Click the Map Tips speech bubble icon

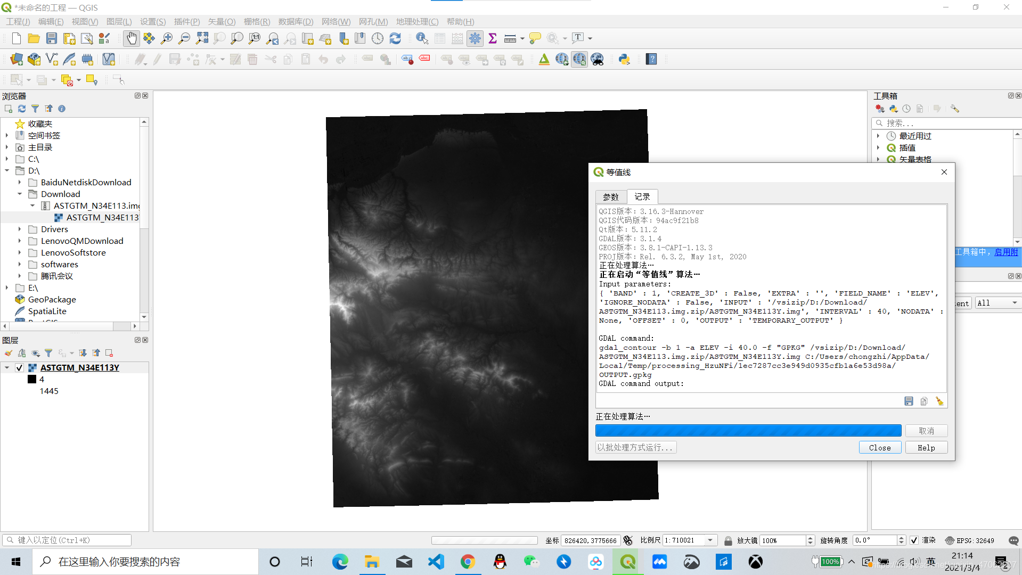point(535,38)
